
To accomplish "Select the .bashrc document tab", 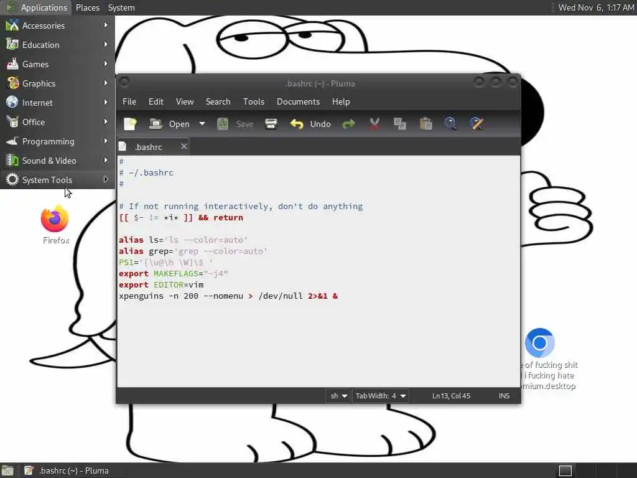I will (153, 147).
